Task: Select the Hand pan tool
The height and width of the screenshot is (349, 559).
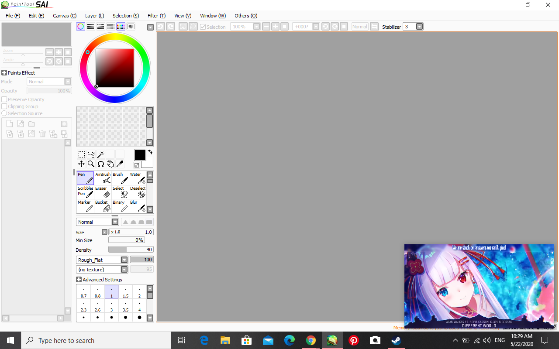Action: (x=110, y=164)
